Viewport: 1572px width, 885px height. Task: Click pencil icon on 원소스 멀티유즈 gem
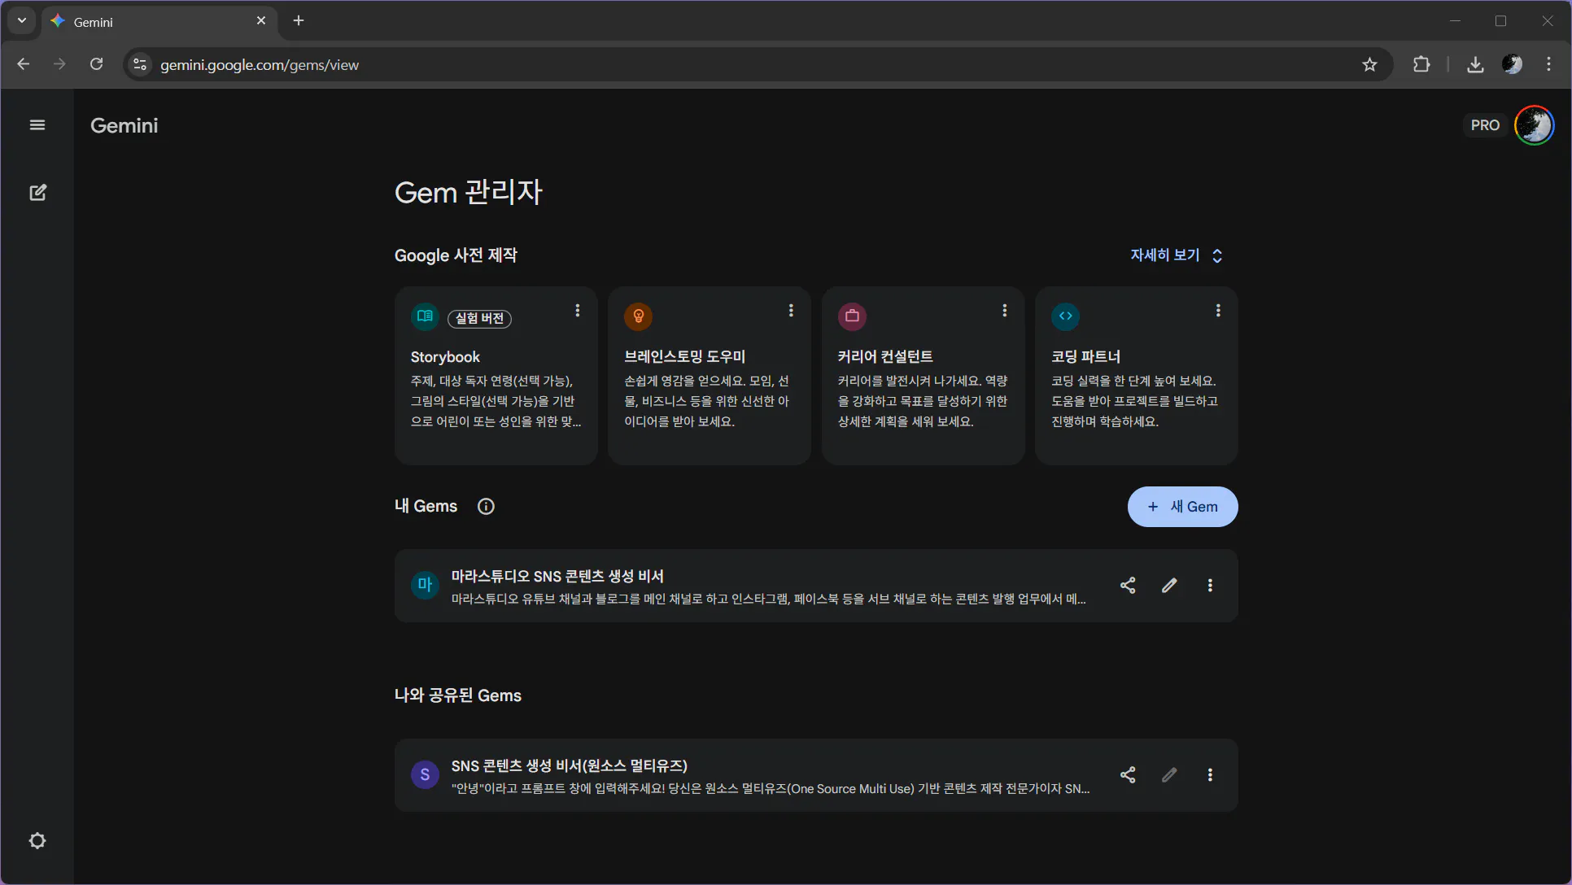(x=1169, y=775)
